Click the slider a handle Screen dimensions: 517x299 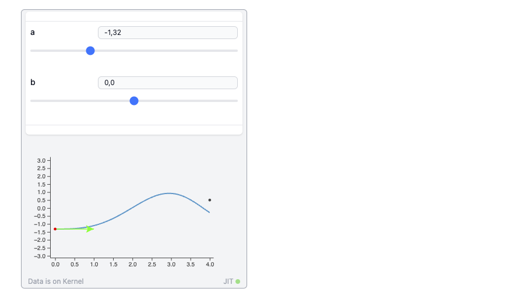click(90, 51)
